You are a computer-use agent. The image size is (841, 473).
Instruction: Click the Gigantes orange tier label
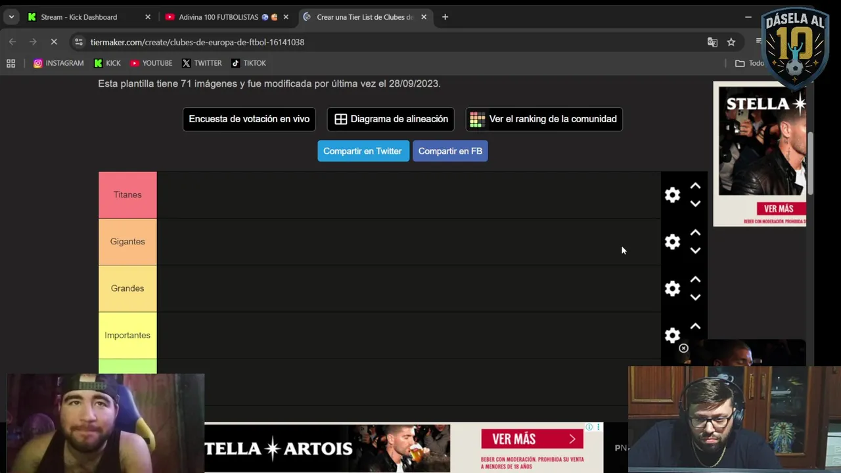(x=127, y=242)
